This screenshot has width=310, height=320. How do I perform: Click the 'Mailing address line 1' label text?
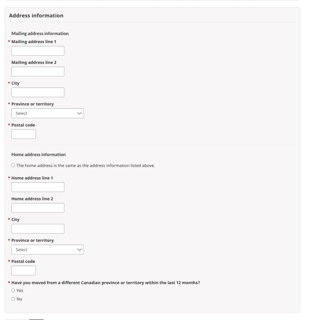[x=34, y=42]
